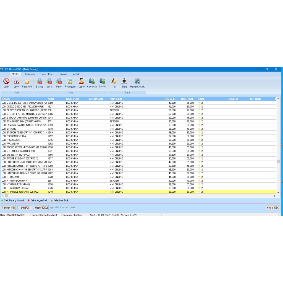This screenshot has height=283, width=283.
Task: Select row LCD G STAR 368
Action: (139, 151)
